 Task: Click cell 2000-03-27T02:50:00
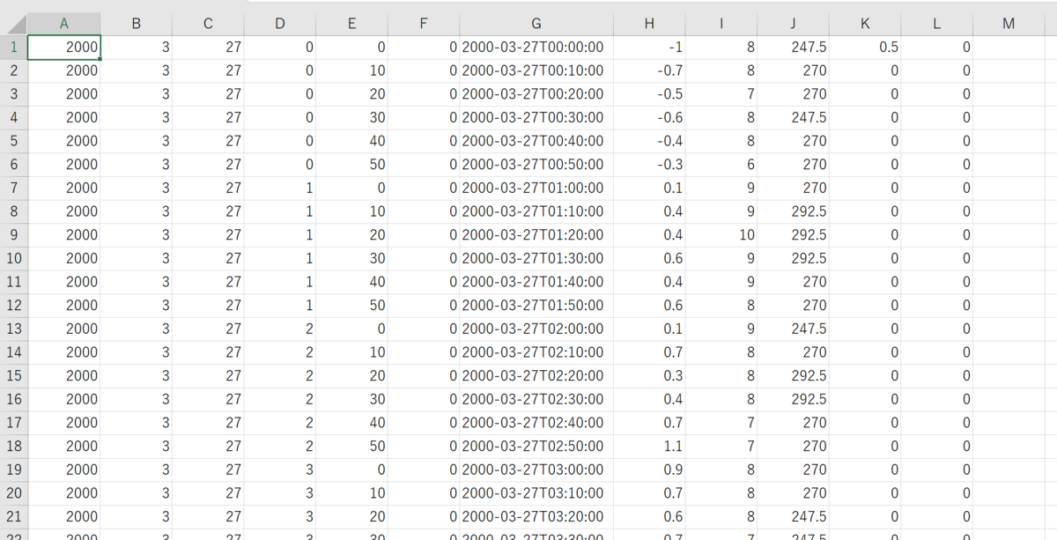536,446
